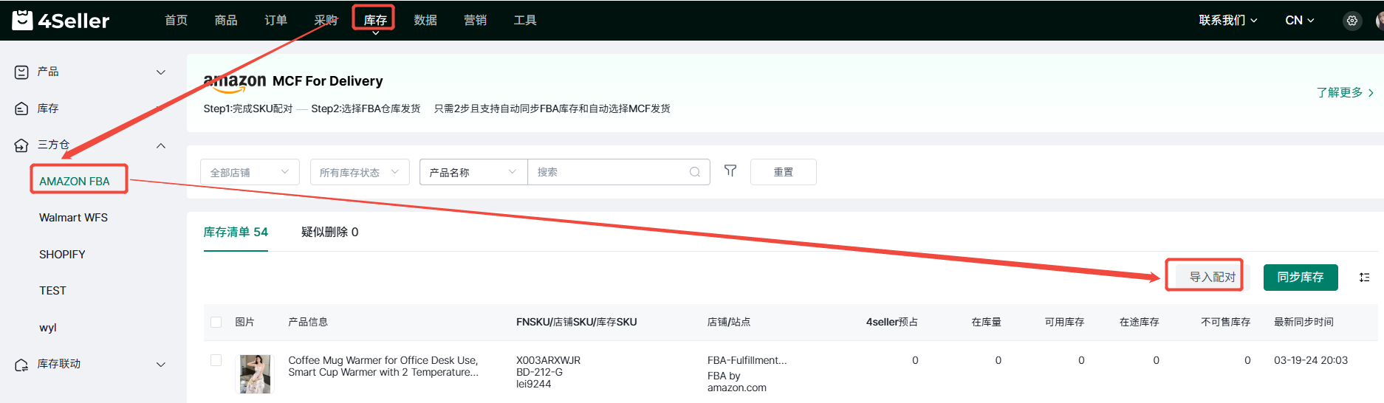Click the 库存联动 sidebar icon

coord(21,365)
